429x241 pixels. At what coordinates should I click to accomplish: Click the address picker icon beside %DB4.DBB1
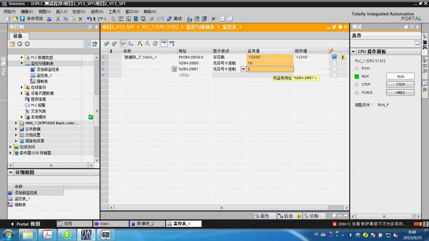tap(174, 69)
